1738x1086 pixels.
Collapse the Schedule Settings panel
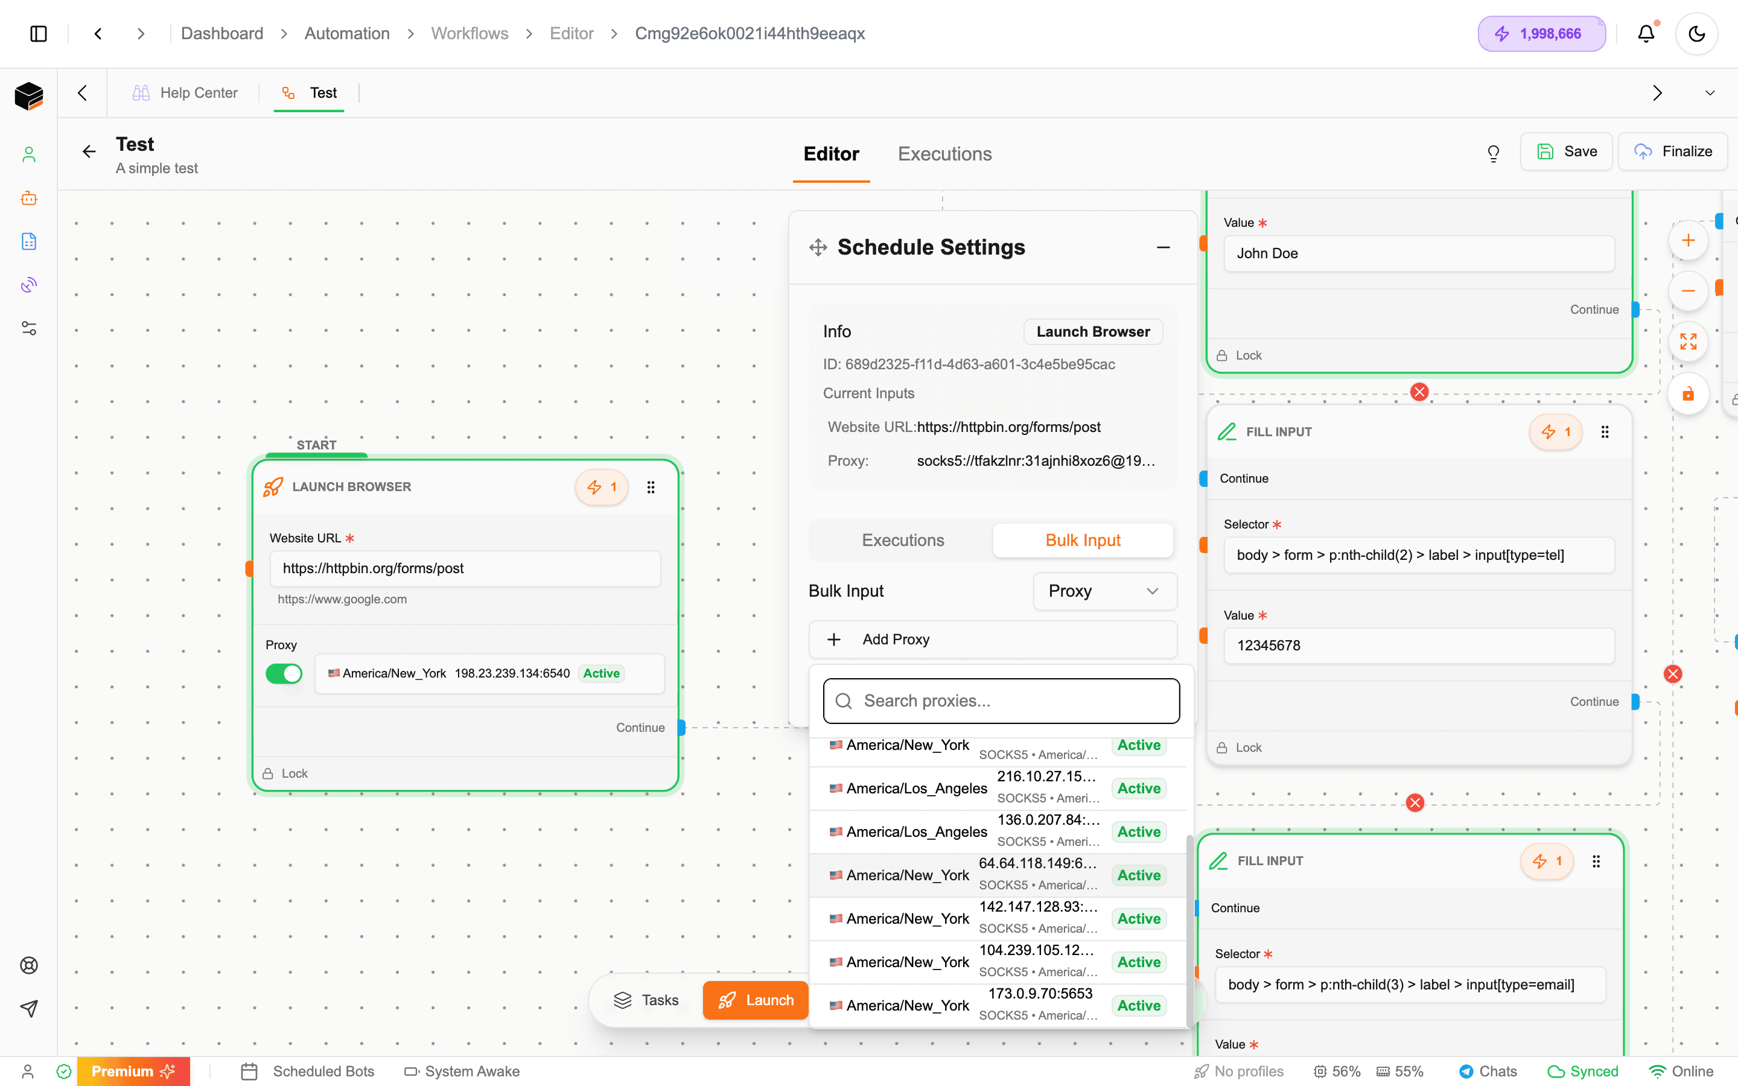[1163, 248]
